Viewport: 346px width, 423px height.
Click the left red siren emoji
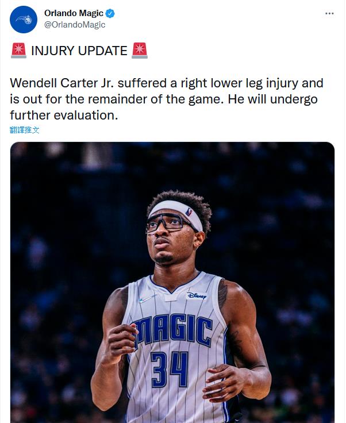pyautogui.click(x=18, y=51)
